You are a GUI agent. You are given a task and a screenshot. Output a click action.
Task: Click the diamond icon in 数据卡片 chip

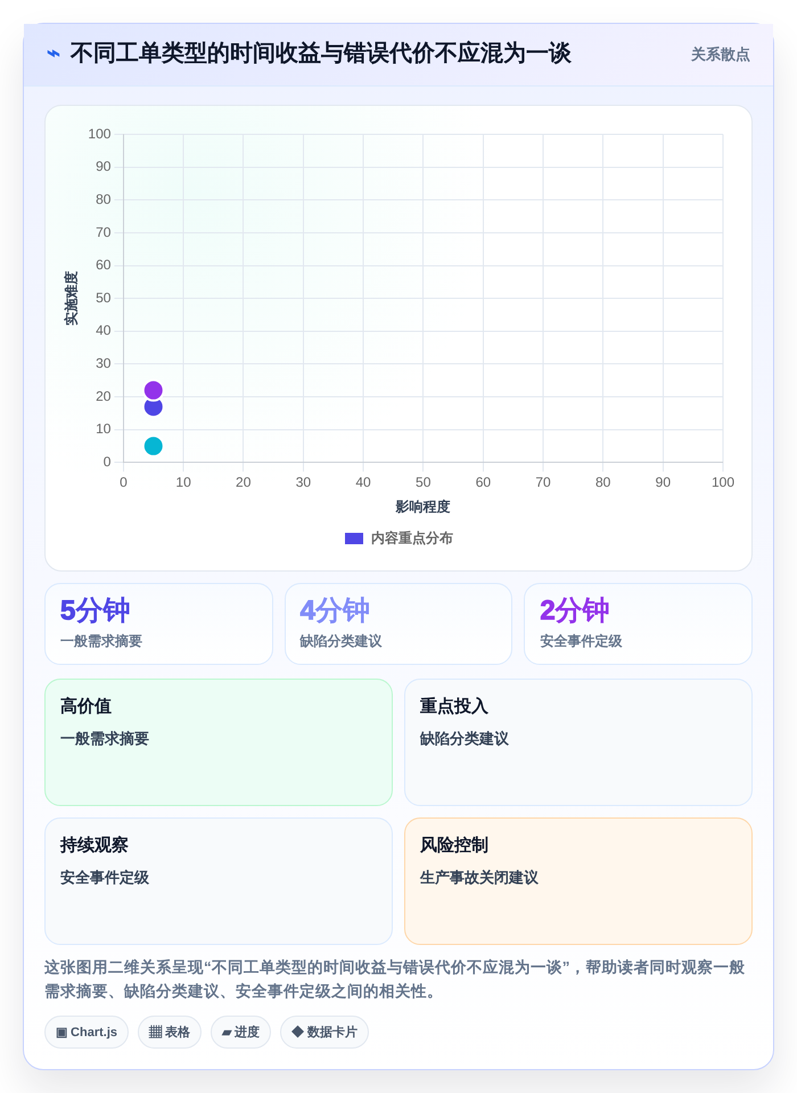point(297,1032)
